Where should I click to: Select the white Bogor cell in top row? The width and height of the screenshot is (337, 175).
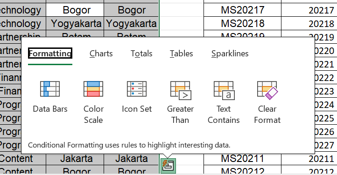[75, 10]
